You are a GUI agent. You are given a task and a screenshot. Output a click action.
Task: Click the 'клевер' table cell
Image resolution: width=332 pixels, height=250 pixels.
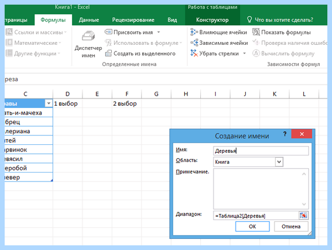coord(29,177)
